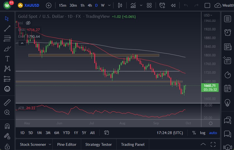Select the 4h timeframe button

tap(90, 5)
